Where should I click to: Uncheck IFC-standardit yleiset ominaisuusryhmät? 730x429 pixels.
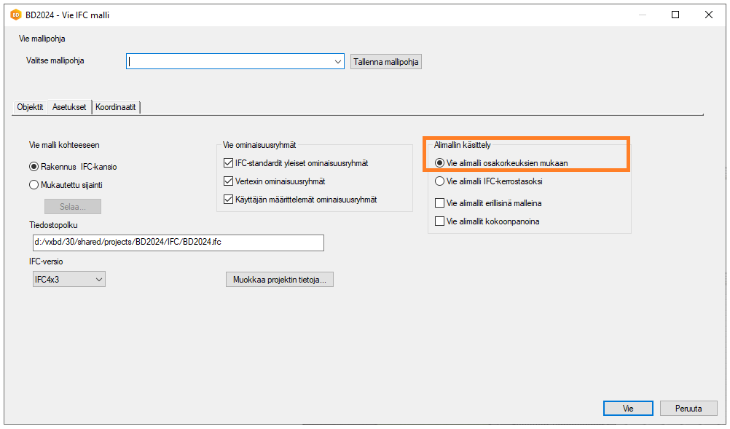click(229, 162)
